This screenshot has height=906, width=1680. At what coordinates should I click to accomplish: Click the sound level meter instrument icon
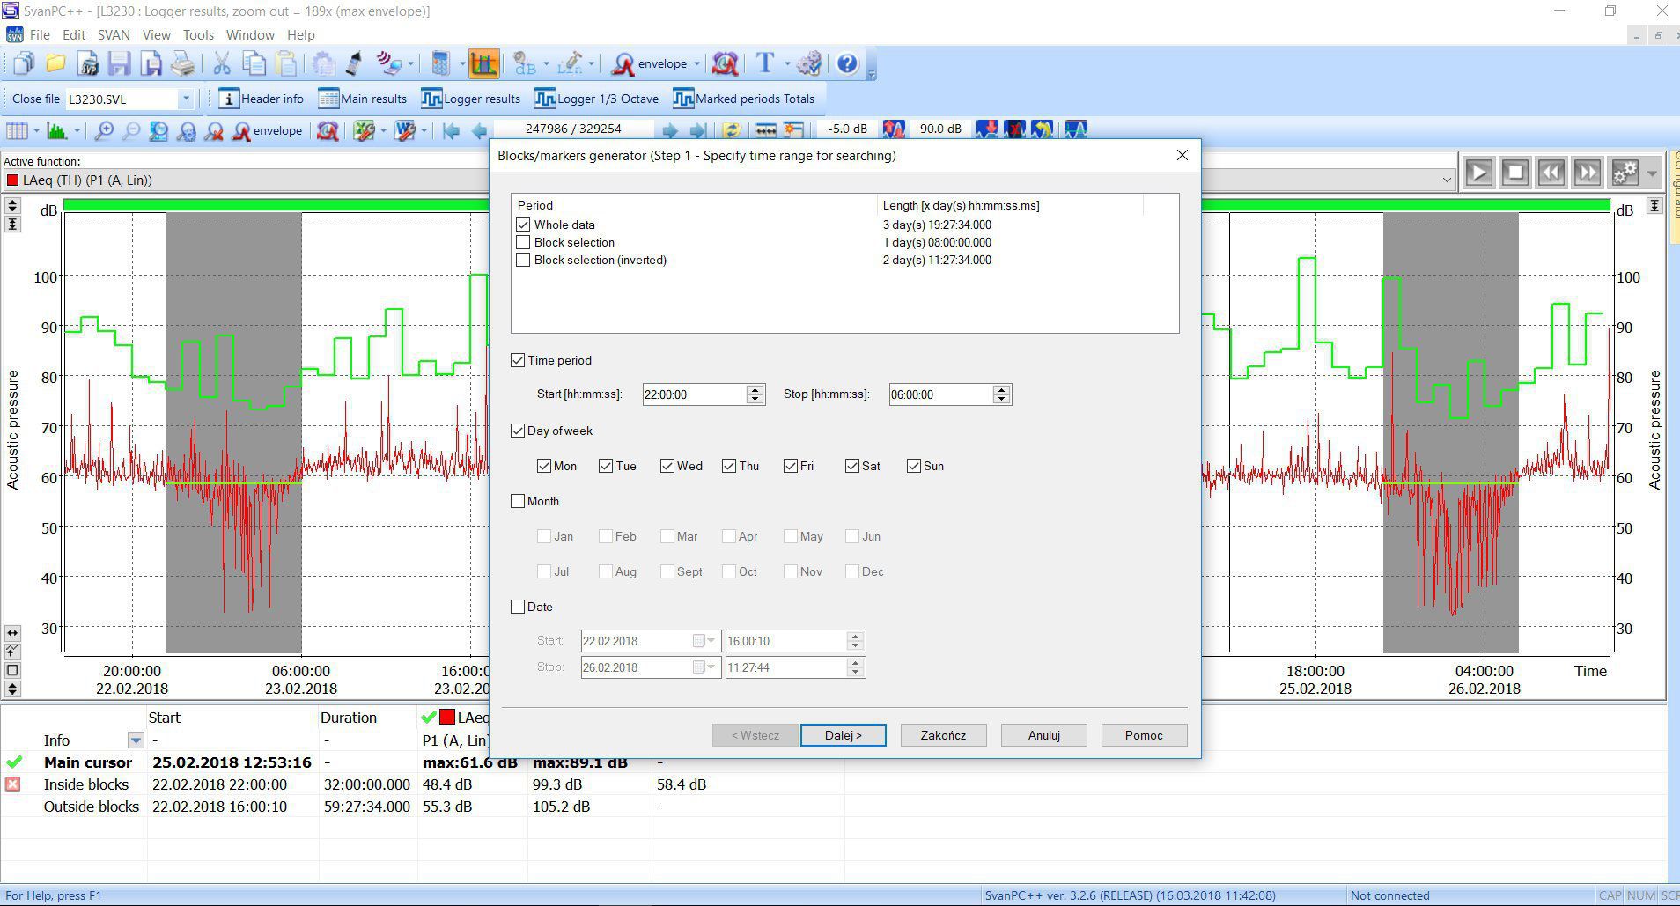click(x=354, y=63)
